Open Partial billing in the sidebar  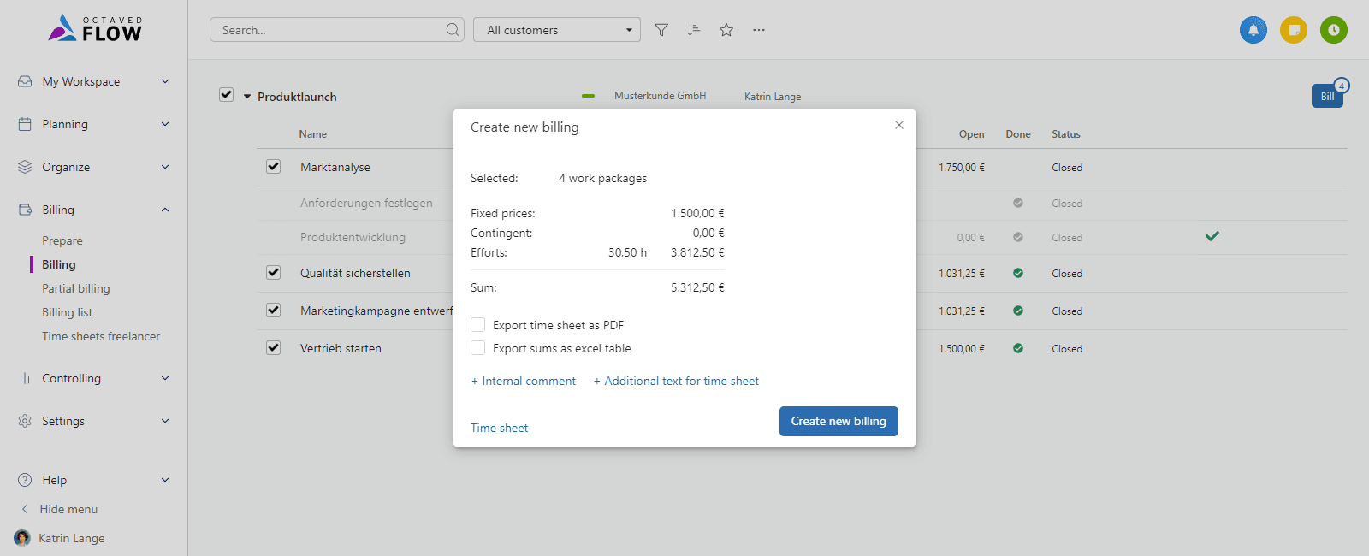(x=76, y=288)
